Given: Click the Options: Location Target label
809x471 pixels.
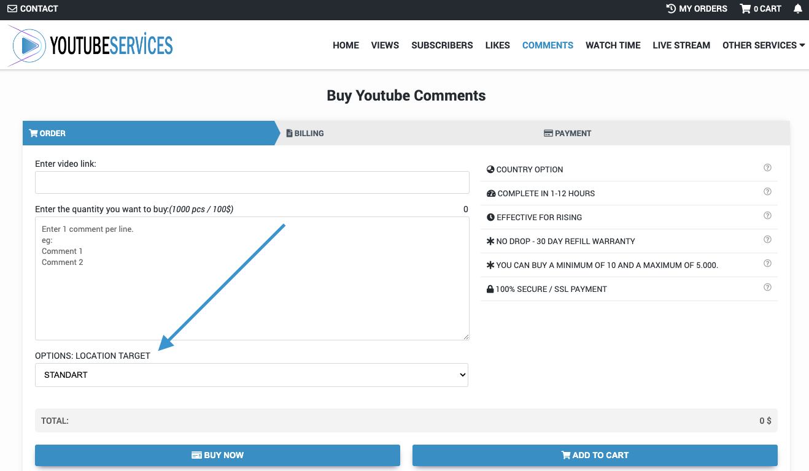Looking at the screenshot, I should pyautogui.click(x=93, y=356).
